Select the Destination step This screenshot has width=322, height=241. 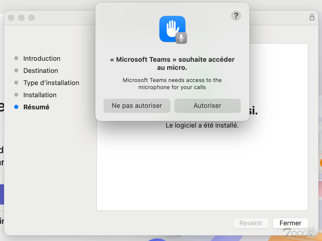pos(41,71)
